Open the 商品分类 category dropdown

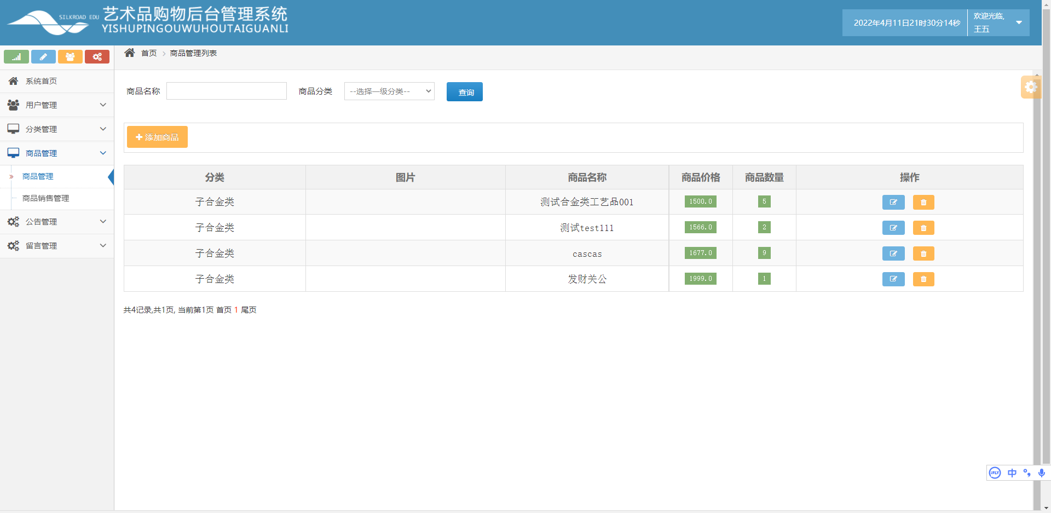pyautogui.click(x=389, y=91)
